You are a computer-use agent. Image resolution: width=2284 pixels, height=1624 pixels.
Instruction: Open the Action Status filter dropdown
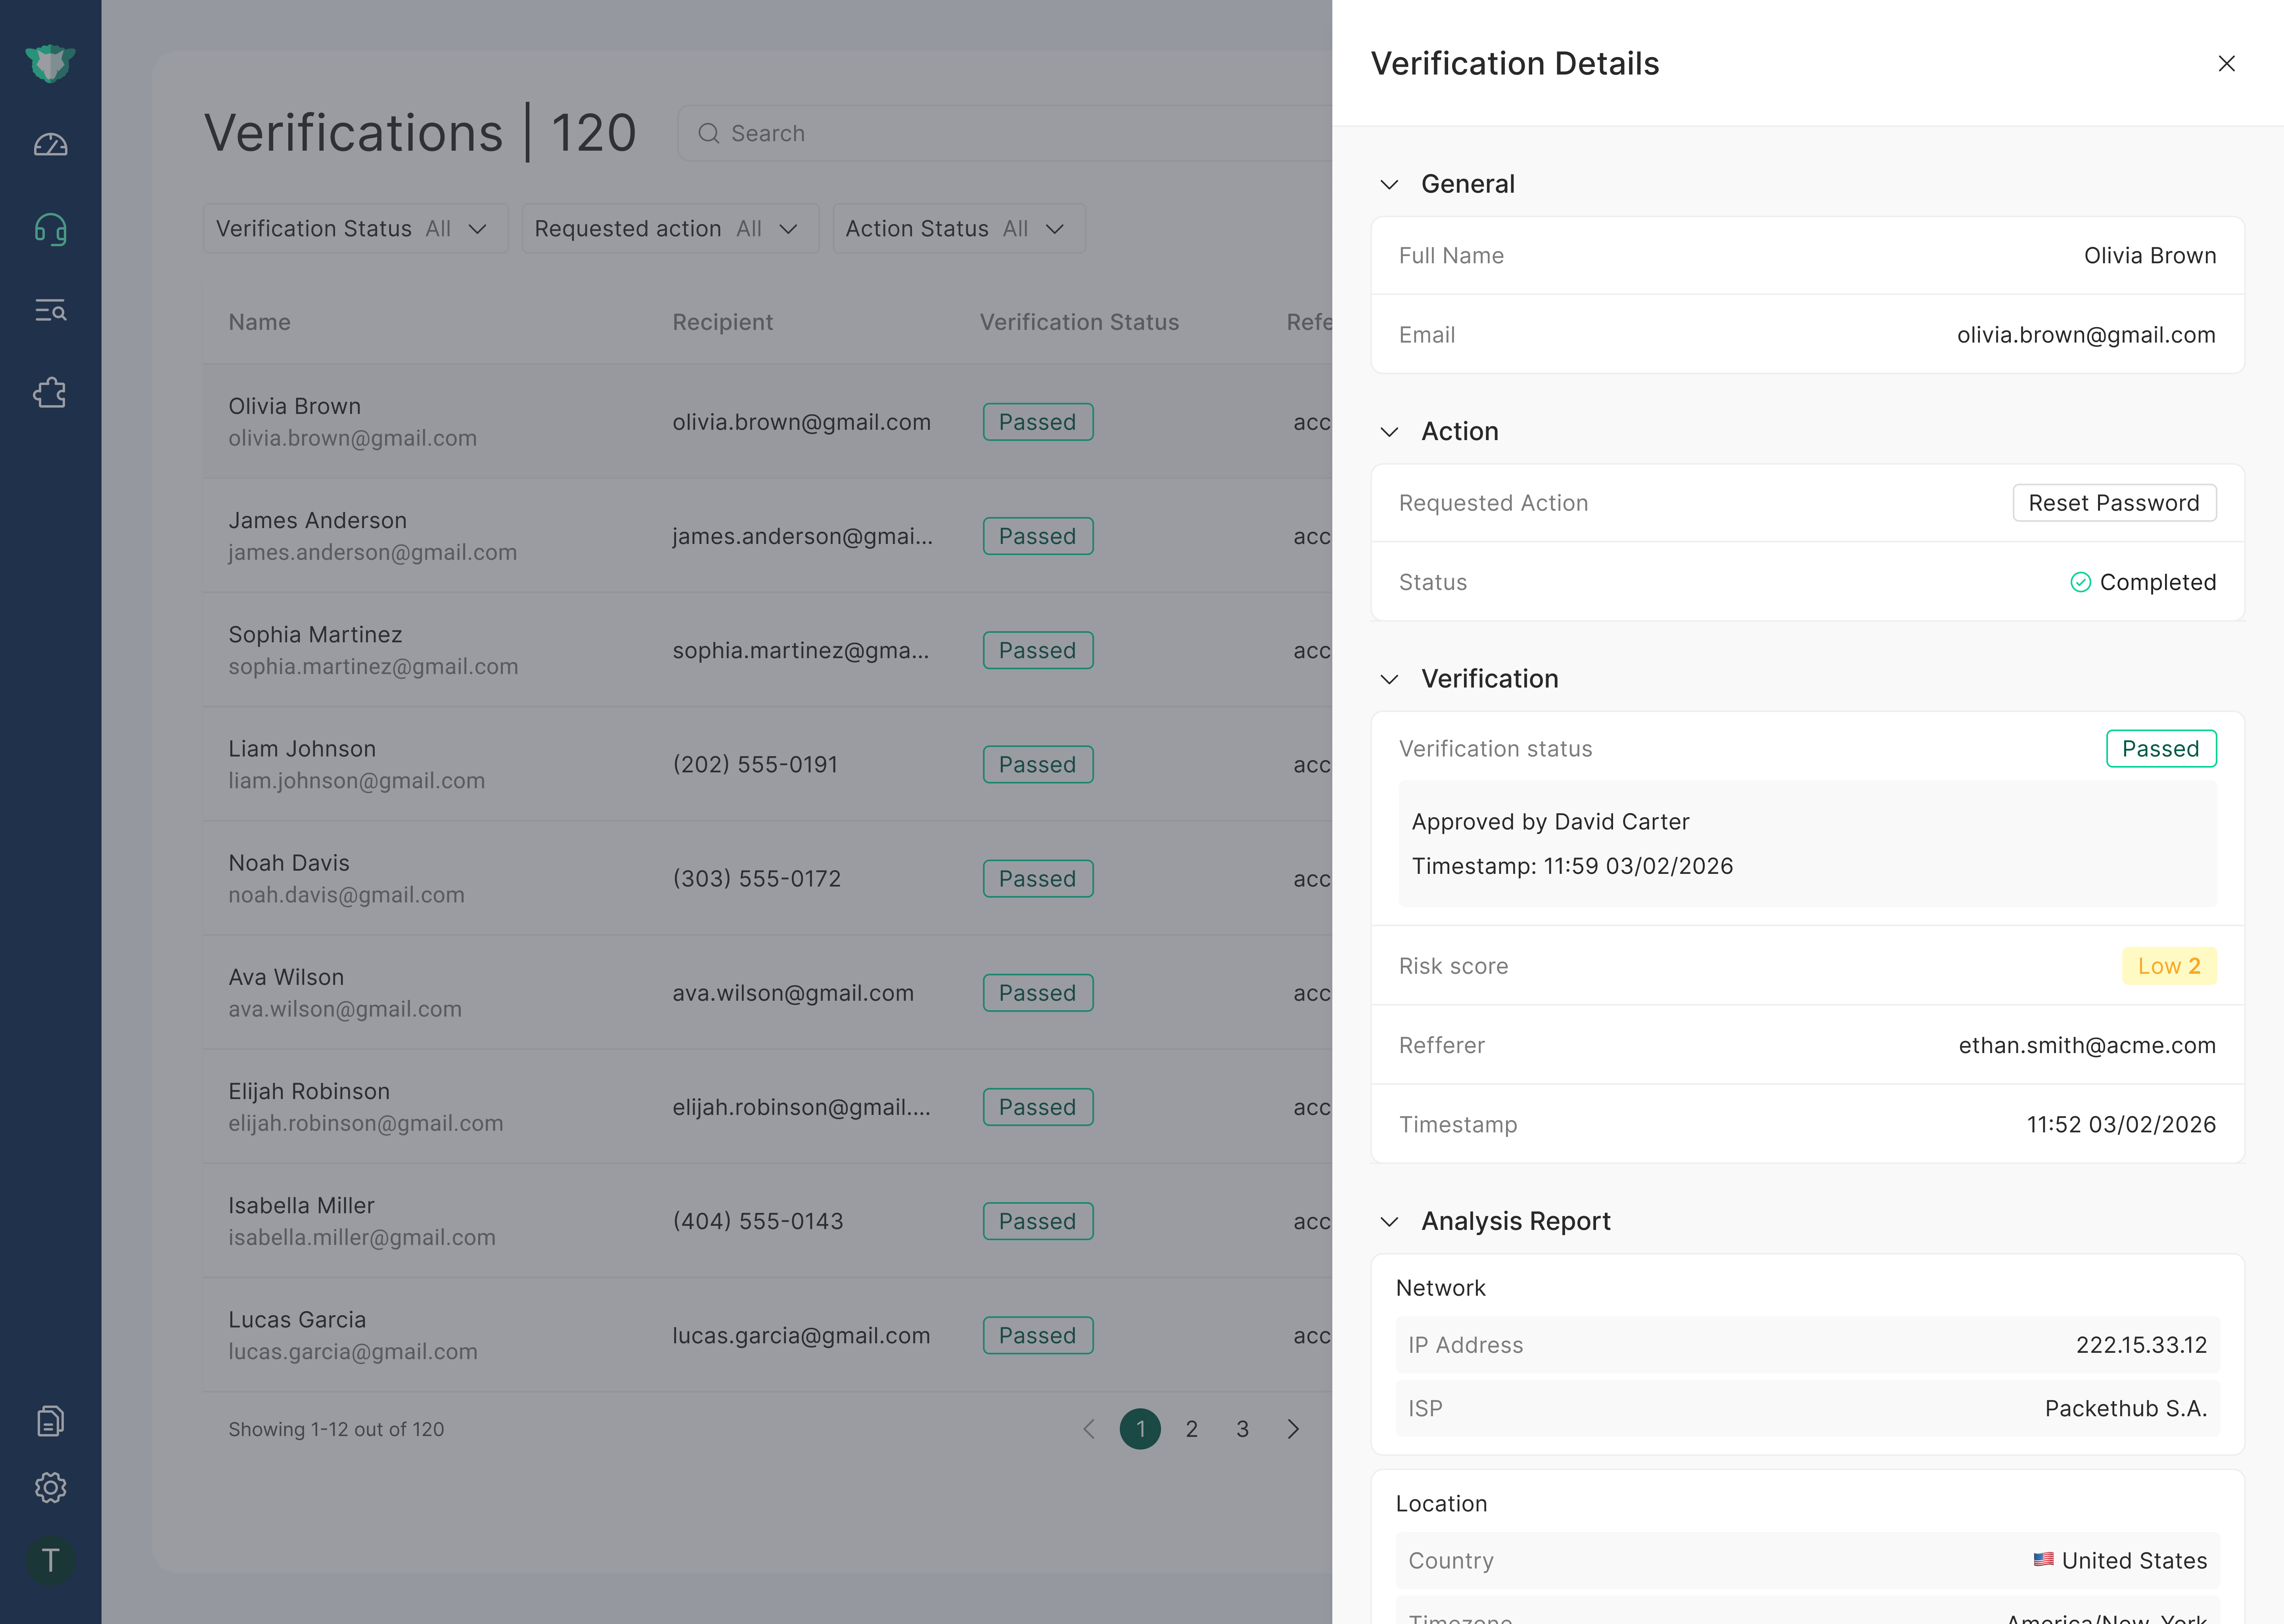pyautogui.click(x=959, y=229)
